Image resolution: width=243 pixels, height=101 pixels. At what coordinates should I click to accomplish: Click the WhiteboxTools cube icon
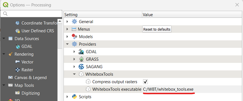81,74
